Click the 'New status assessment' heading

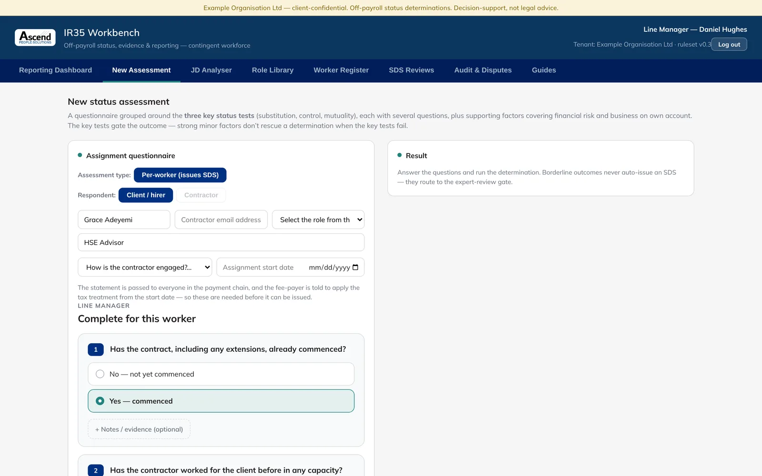[119, 102]
